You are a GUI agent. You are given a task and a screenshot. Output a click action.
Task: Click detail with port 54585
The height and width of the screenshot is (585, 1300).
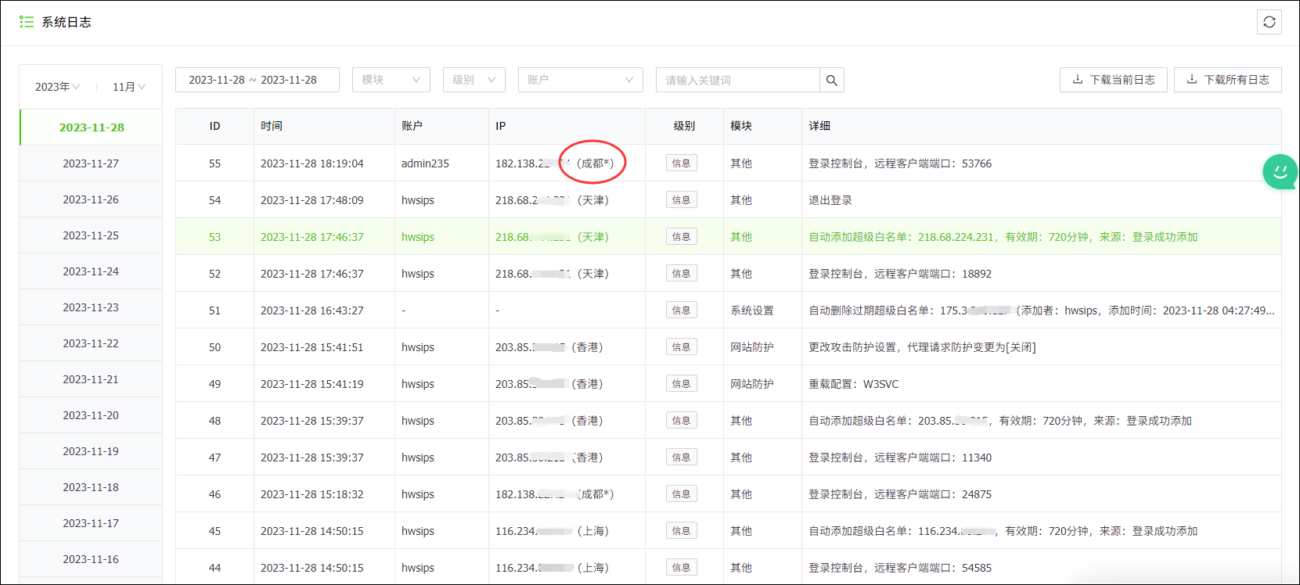(900, 568)
